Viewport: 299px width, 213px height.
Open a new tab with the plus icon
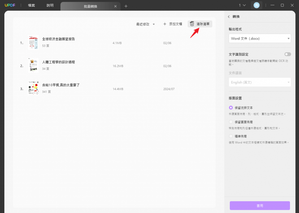(126, 6)
